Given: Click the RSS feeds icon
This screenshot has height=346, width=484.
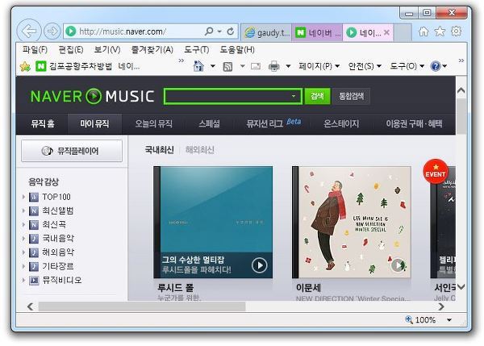Looking at the screenshot, I should [227, 66].
